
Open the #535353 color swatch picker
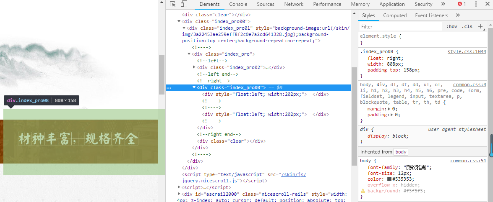tap(389, 179)
